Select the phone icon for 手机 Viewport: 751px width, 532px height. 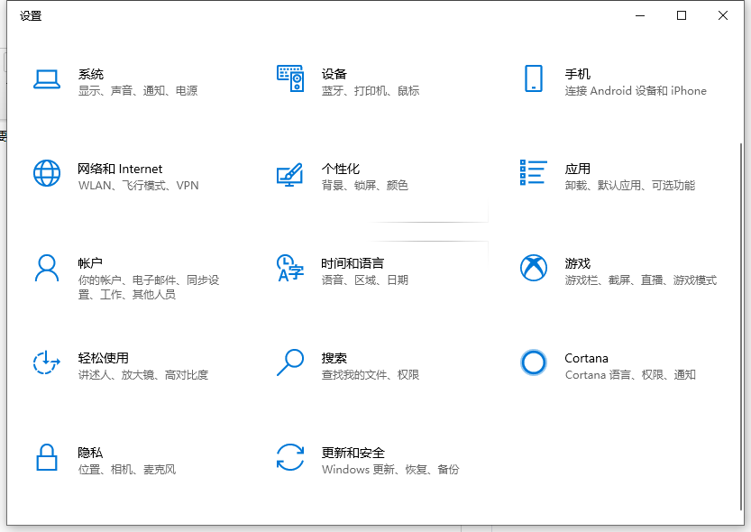coord(533,78)
